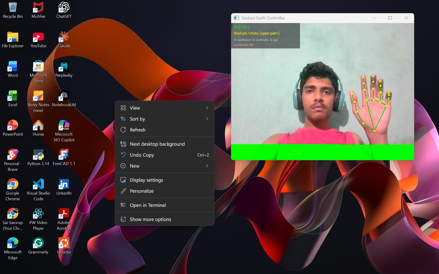Close the Gesture Earth Controller window
Image resolution: width=439 pixels, height=274 pixels.
[406, 18]
